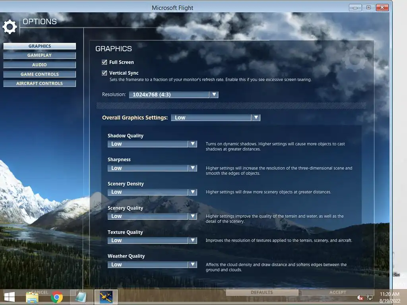Switch to the Gameplay options tab

coord(39,55)
